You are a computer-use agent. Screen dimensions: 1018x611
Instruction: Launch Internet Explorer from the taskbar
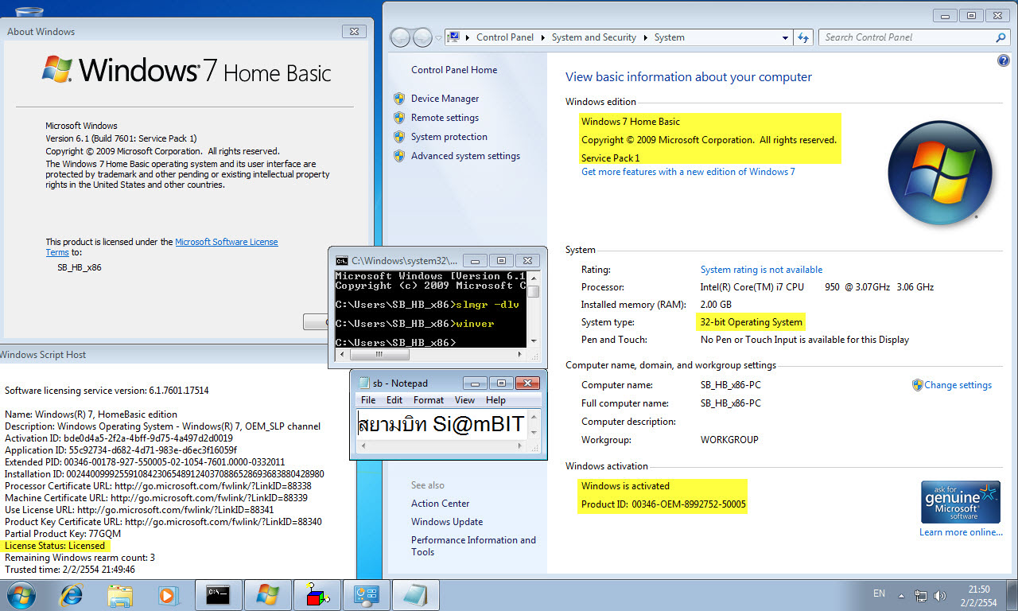point(72,594)
